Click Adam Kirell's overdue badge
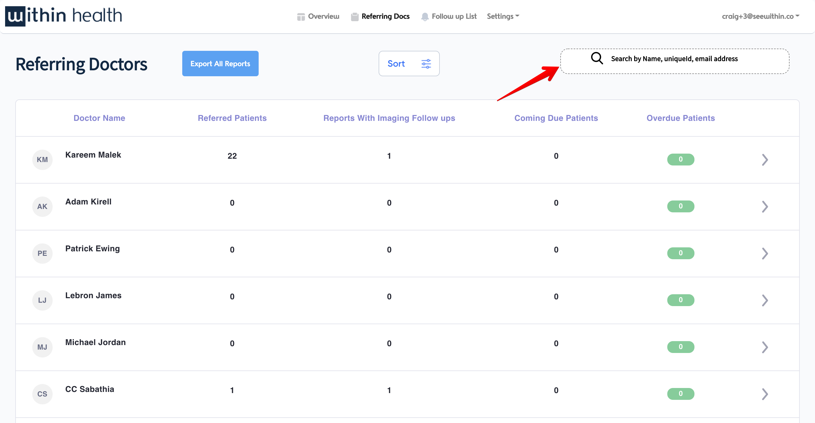 681,206
